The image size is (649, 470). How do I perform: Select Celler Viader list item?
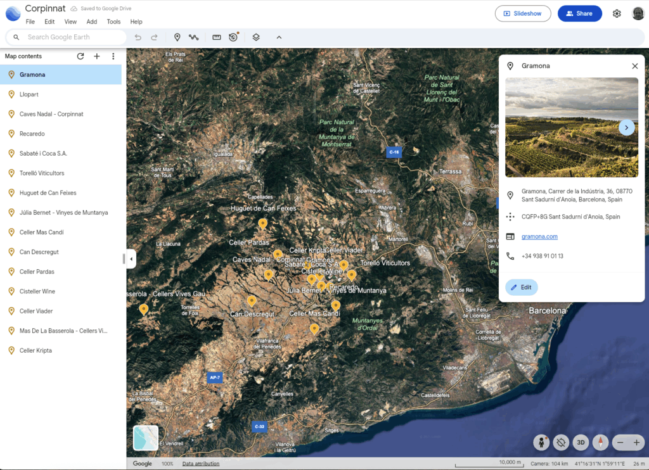61,311
